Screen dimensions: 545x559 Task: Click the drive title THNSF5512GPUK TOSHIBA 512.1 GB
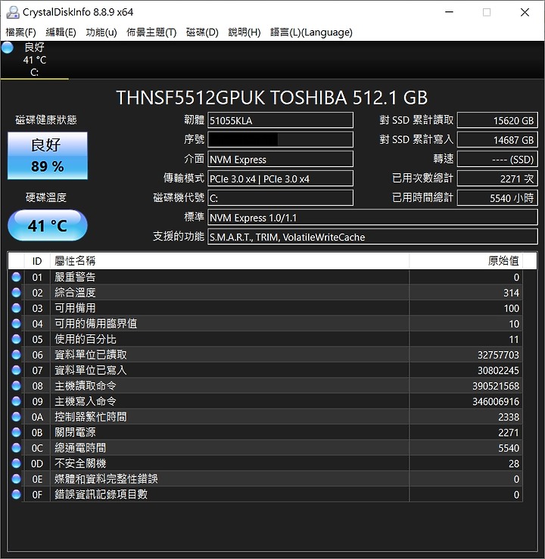tap(272, 98)
